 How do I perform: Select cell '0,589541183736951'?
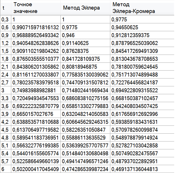36,138
